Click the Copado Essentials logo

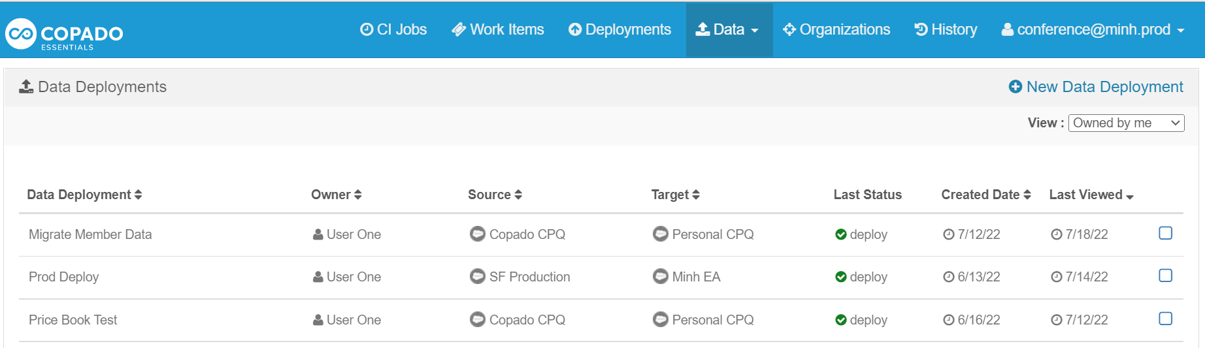(x=64, y=34)
